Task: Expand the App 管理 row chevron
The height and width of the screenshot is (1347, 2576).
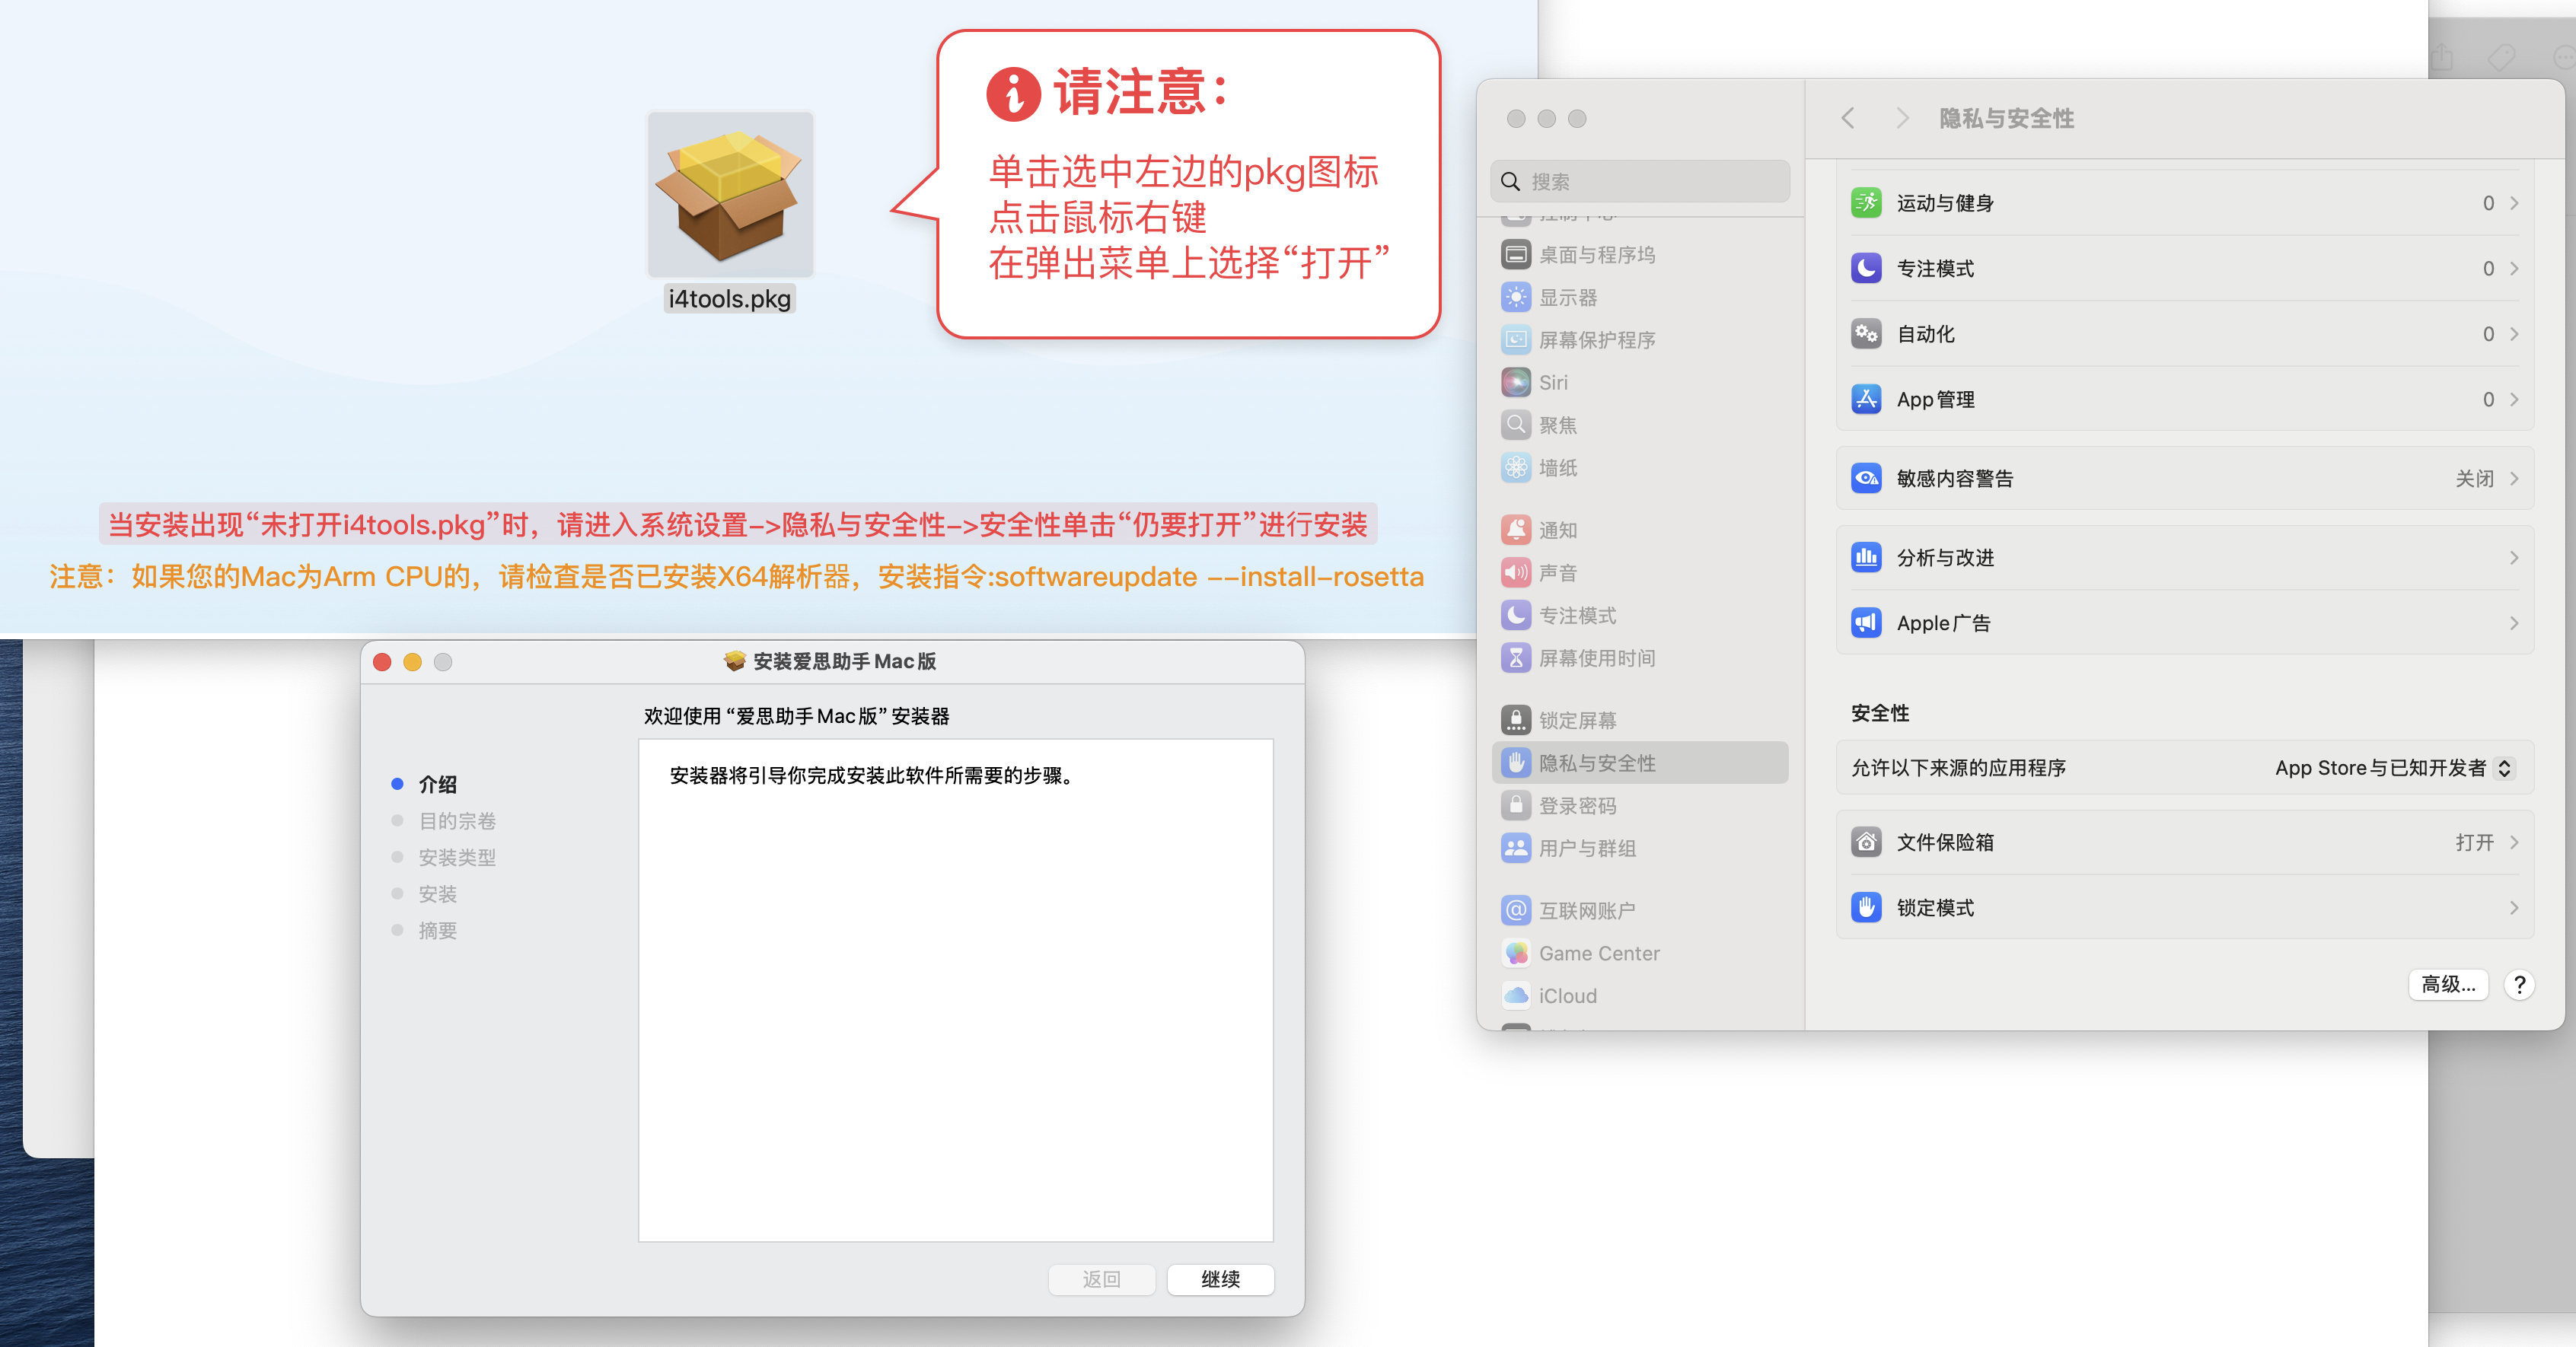Action: tap(2514, 400)
